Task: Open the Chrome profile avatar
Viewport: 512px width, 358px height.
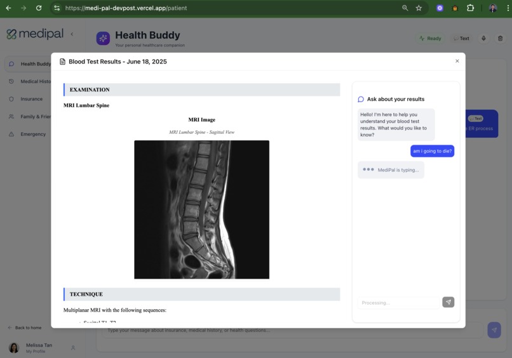Action: [x=493, y=8]
